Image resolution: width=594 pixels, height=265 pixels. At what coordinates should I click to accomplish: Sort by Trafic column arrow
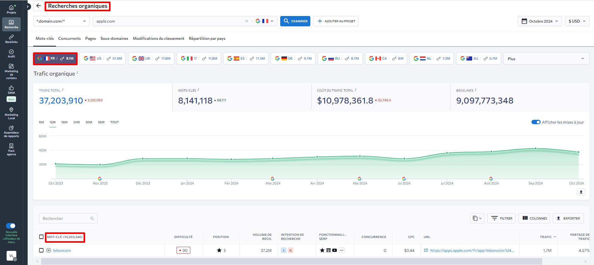click(555, 237)
